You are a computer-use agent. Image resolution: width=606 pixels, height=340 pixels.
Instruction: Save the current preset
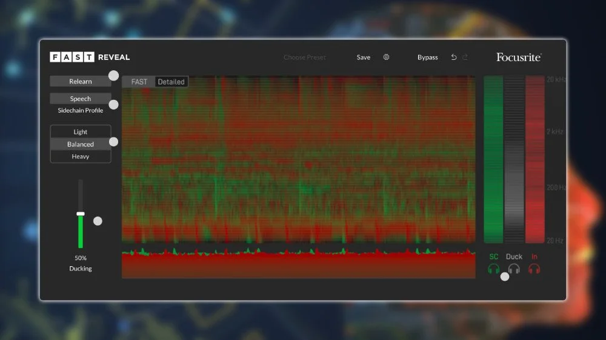pos(363,57)
